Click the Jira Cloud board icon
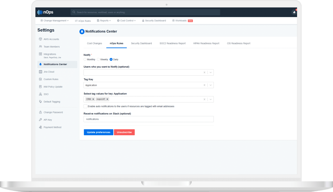The image size is (333, 192). tap(40, 72)
